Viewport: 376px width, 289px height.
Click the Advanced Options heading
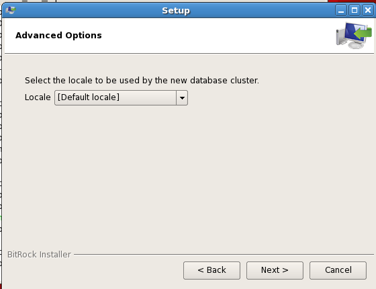tap(58, 35)
